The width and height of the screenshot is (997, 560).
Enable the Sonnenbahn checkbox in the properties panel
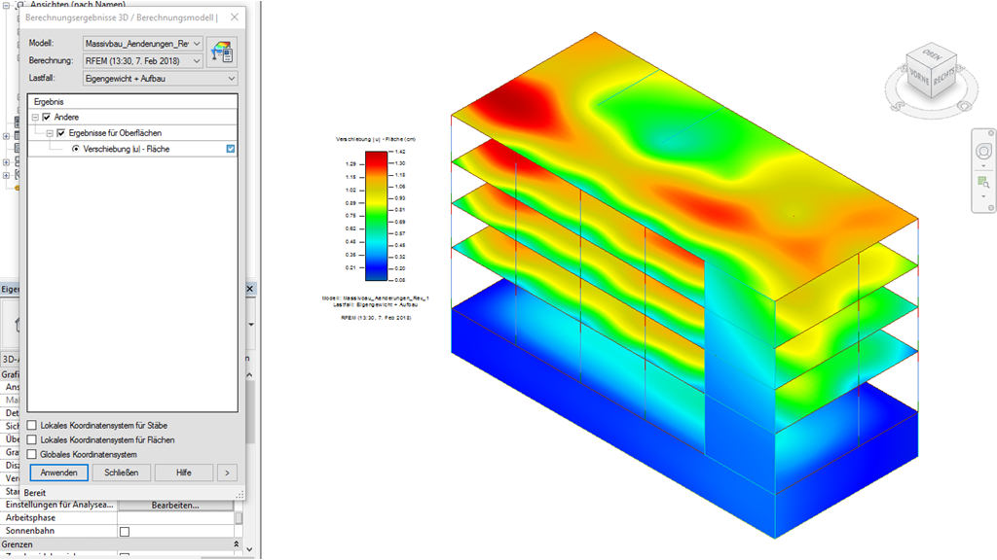[125, 530]
